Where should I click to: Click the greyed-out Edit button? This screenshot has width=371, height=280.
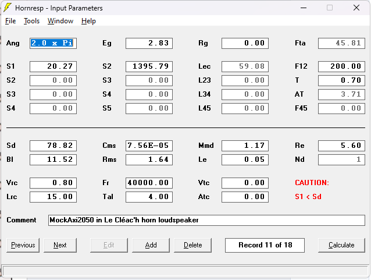[109, 245]
